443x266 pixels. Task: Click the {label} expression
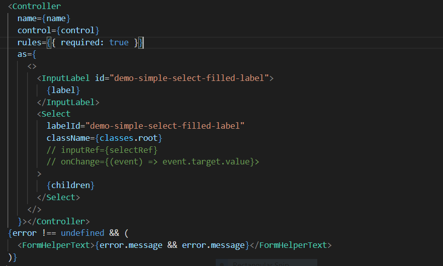pos(63,90)
